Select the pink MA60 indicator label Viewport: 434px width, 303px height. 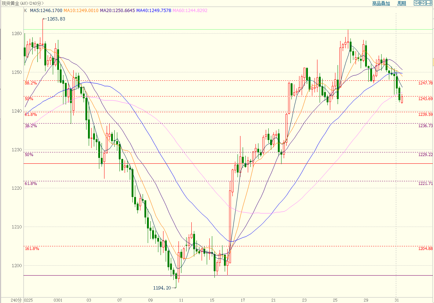(x=190, y=11)
